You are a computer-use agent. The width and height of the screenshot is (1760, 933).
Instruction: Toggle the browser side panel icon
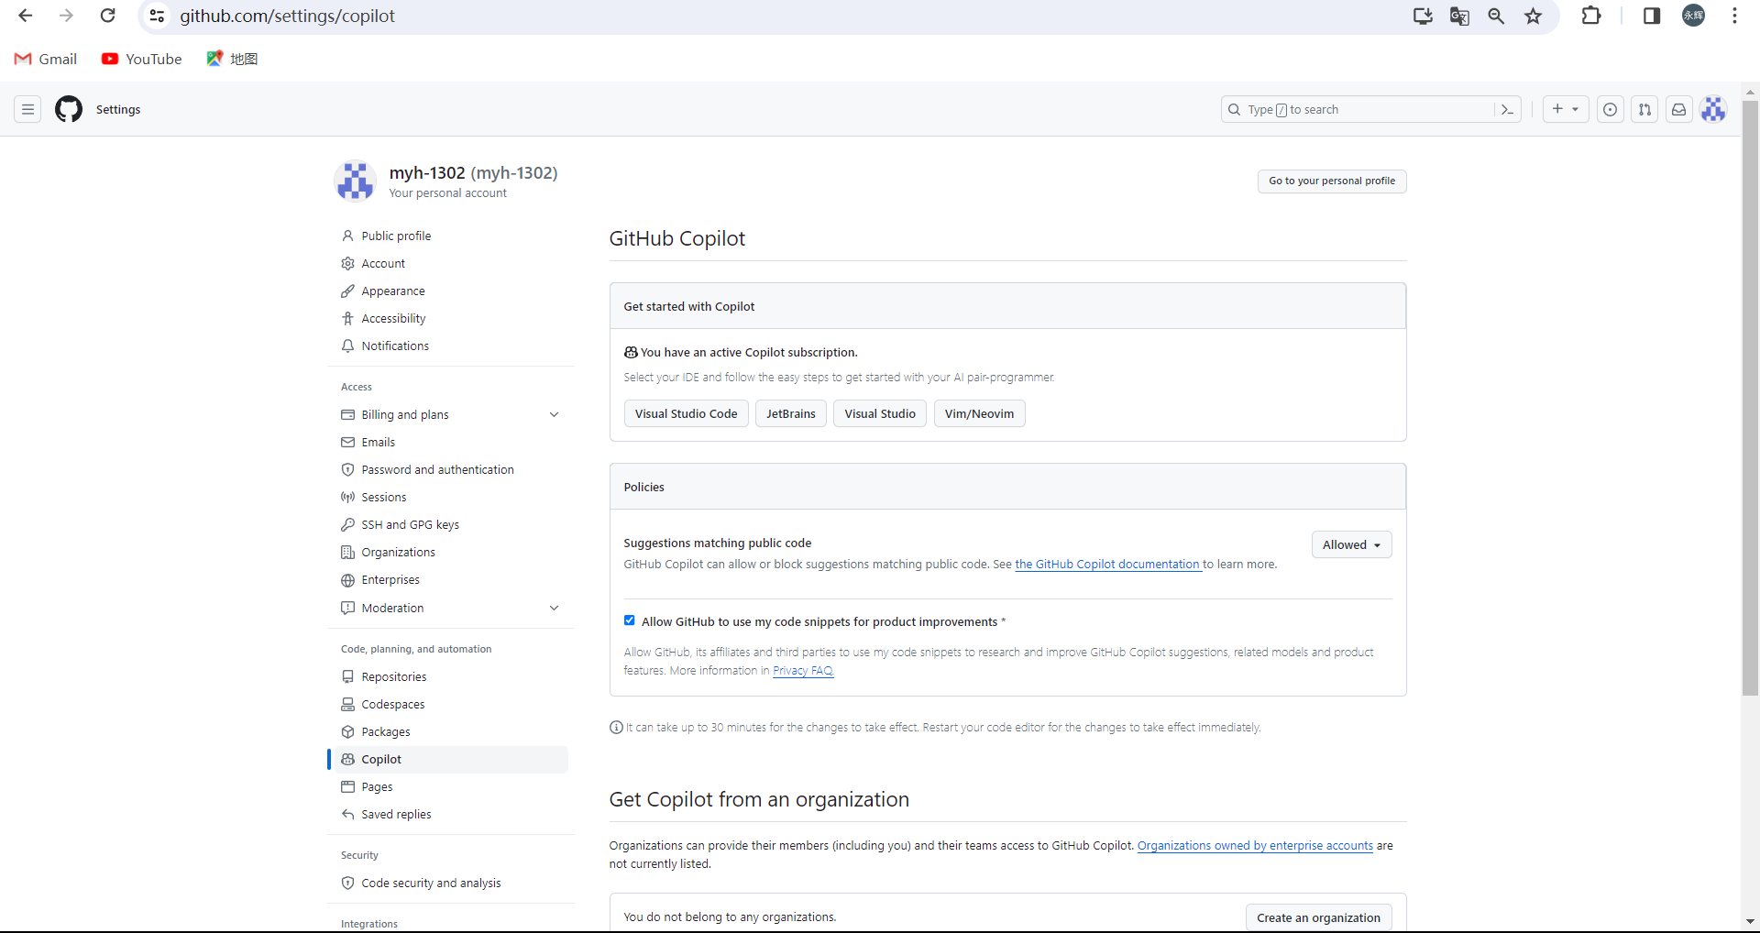click(x=1652, y=16)
